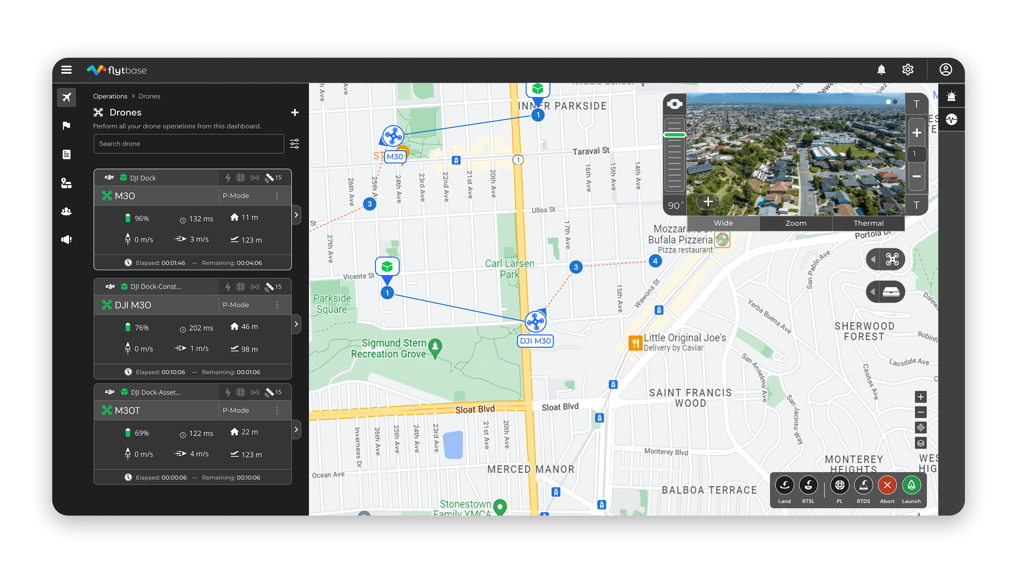Open M30T three-dot options menu
This screenshot has width=1018, height=572.
coord(277,410)
